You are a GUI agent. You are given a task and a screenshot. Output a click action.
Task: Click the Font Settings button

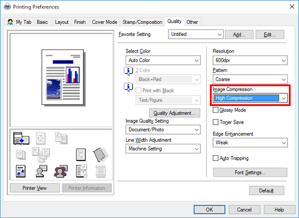(250, 172)
